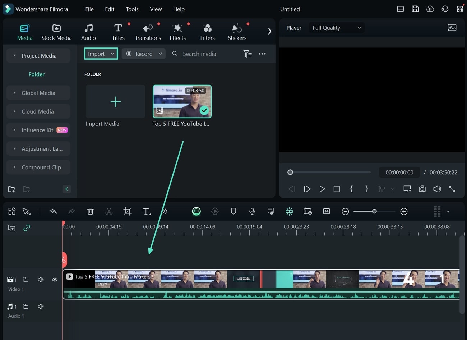Enter fullscreen preview
The height and width of the screenshot is (340, 467).
452,189
